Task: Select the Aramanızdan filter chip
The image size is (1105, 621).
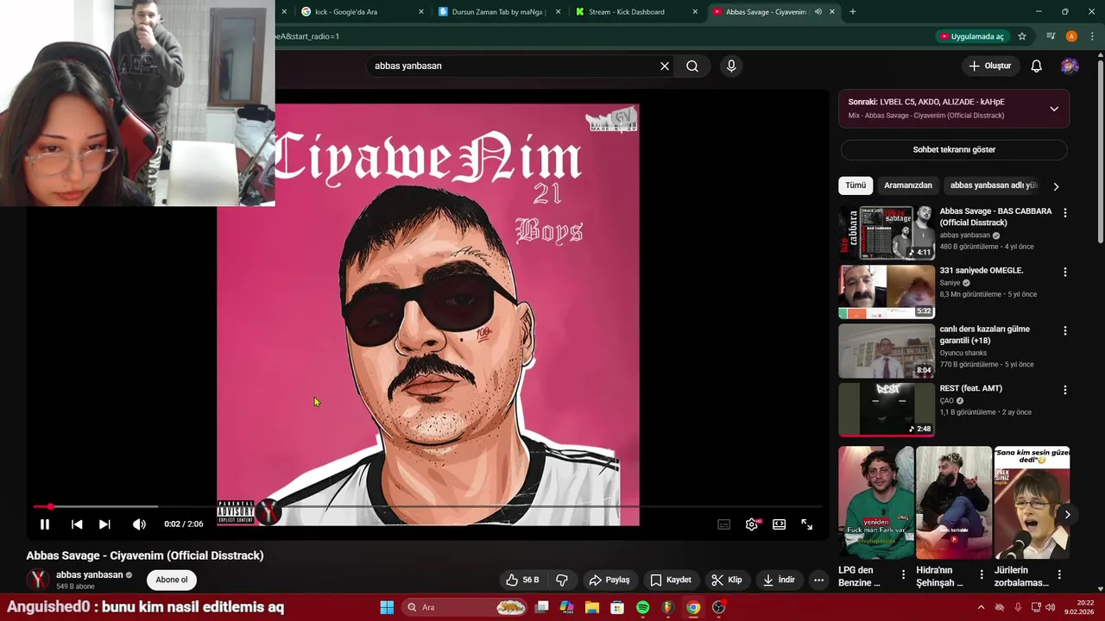Action: tap(908, 185)
